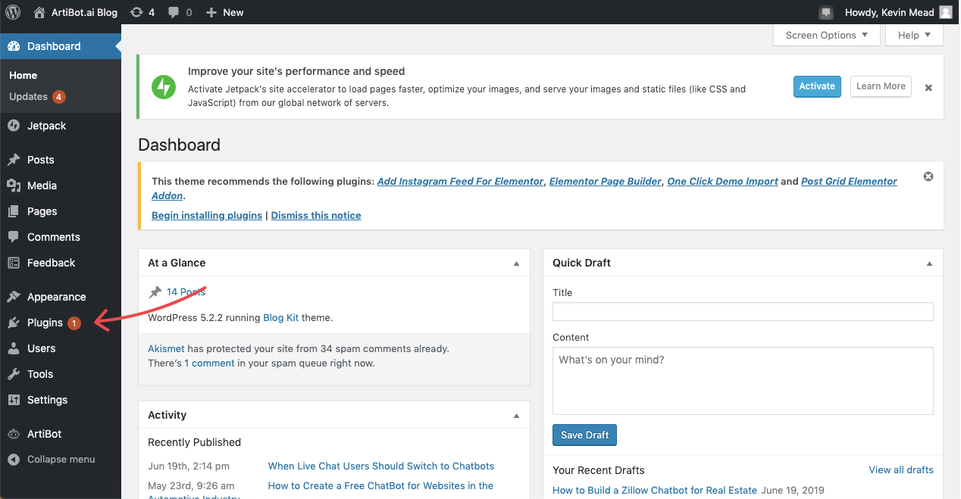This screenshot has height=499, width=961.
Task: Click the Appearance paintbrush icon
Action: [14, 297]
